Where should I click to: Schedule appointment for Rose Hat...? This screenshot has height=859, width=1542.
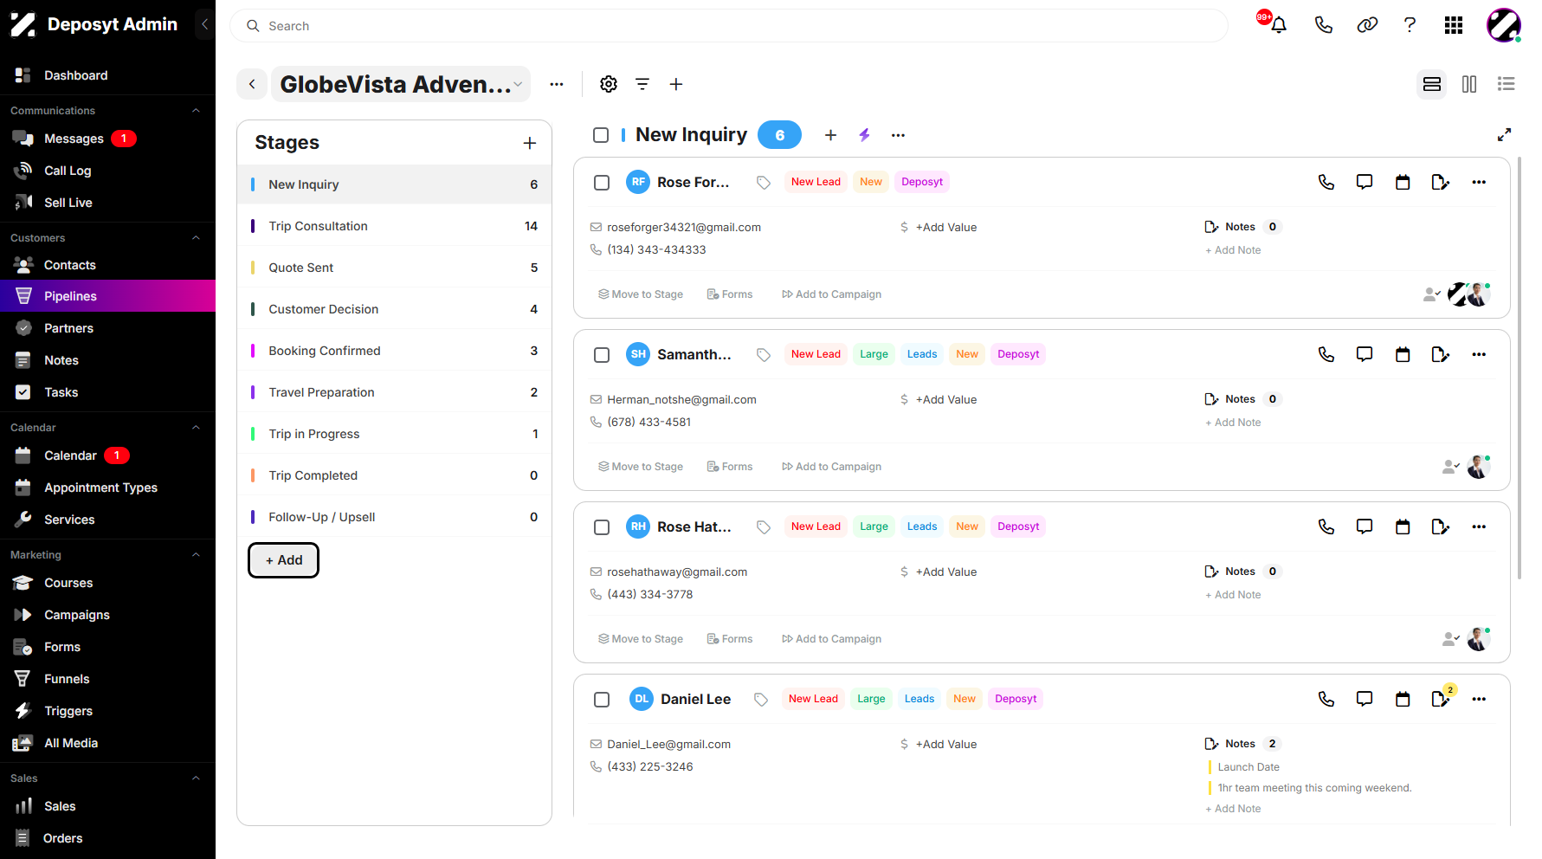[x=1403, y=526]
